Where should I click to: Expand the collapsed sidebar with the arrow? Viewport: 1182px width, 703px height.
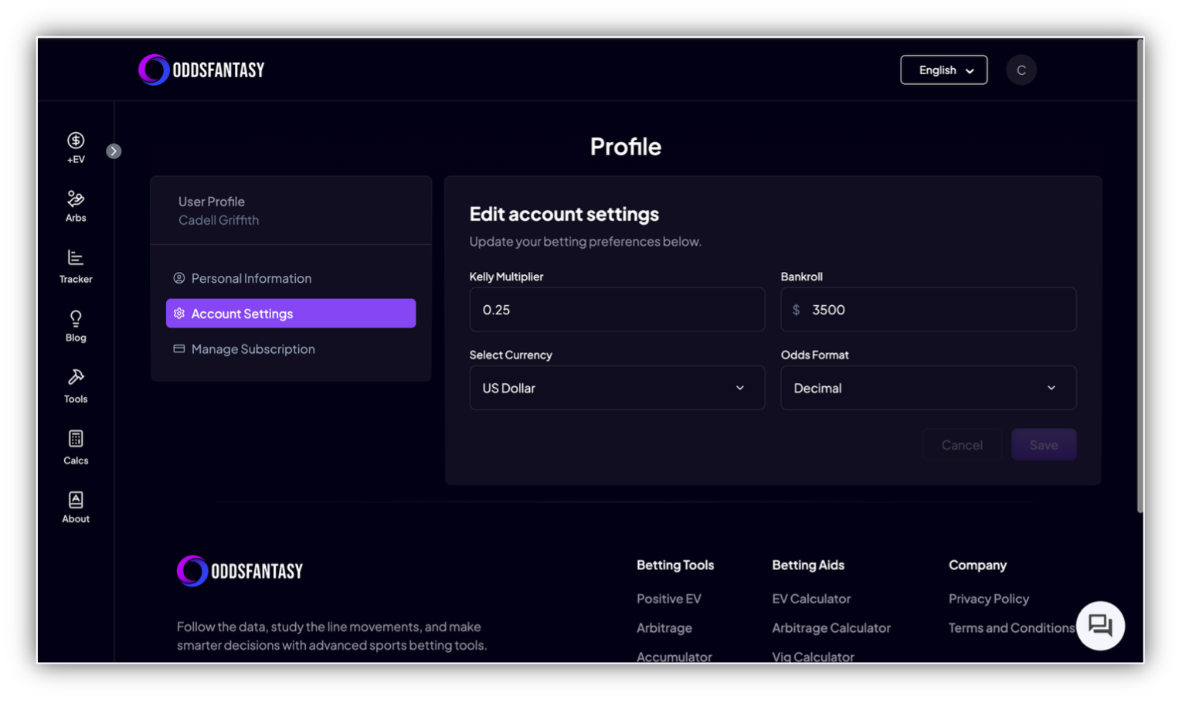pyautogui.click(x=114, y=151)
